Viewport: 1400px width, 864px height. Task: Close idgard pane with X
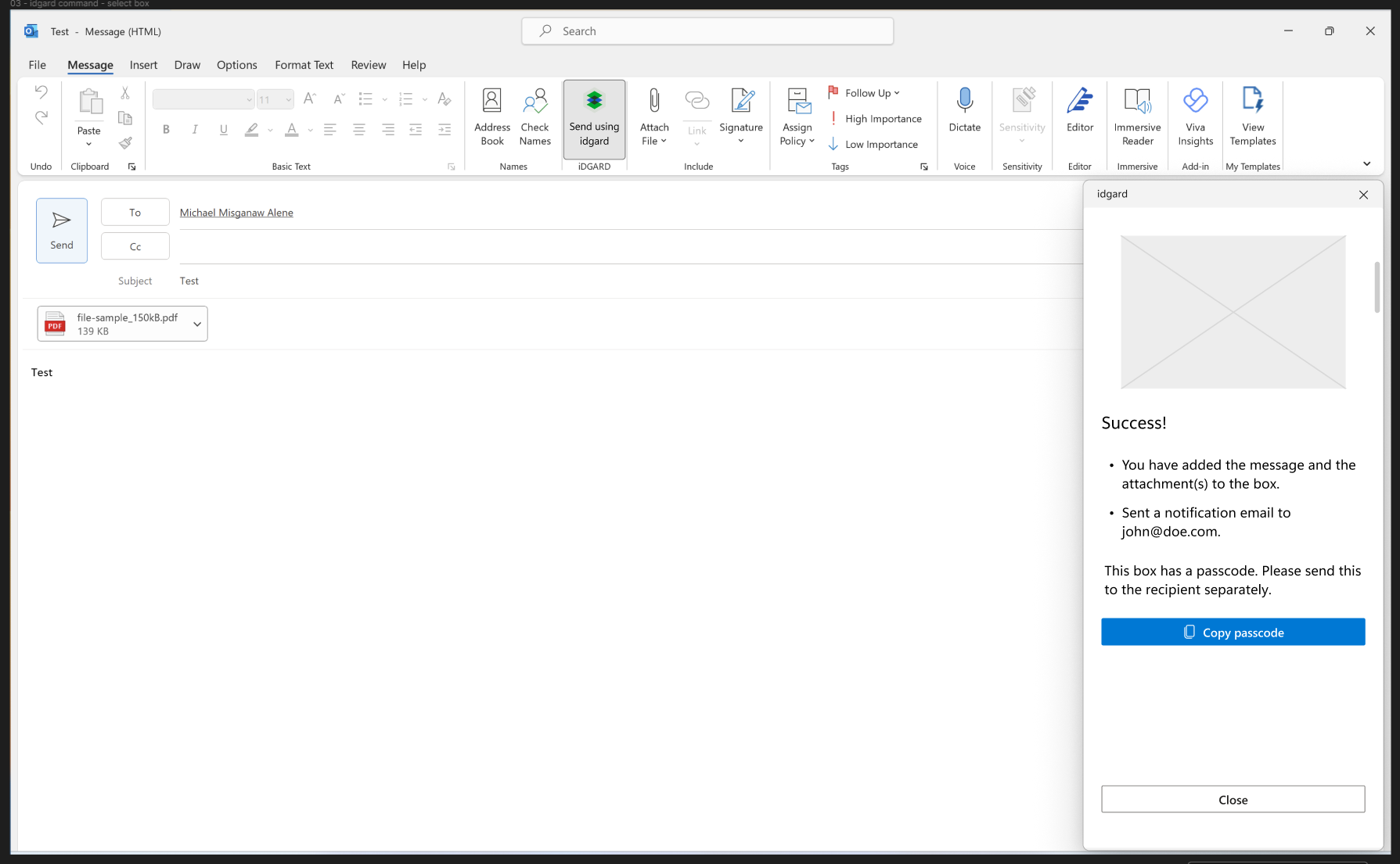point(1363,195)
